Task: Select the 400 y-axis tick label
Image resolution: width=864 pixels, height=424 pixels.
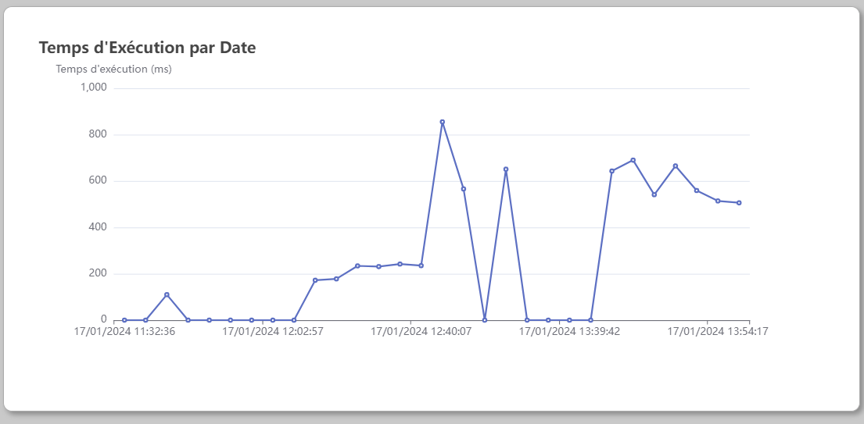Action: tap(99, 227)
